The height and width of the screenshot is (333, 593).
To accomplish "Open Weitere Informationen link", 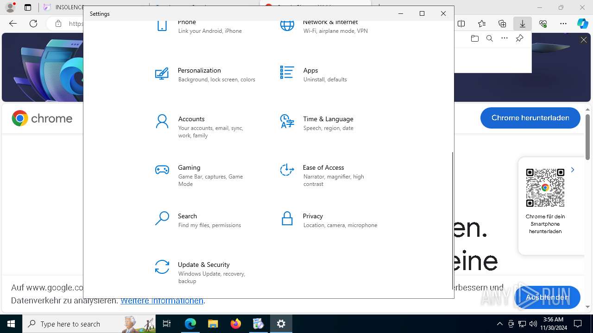I will pos(162,301).
